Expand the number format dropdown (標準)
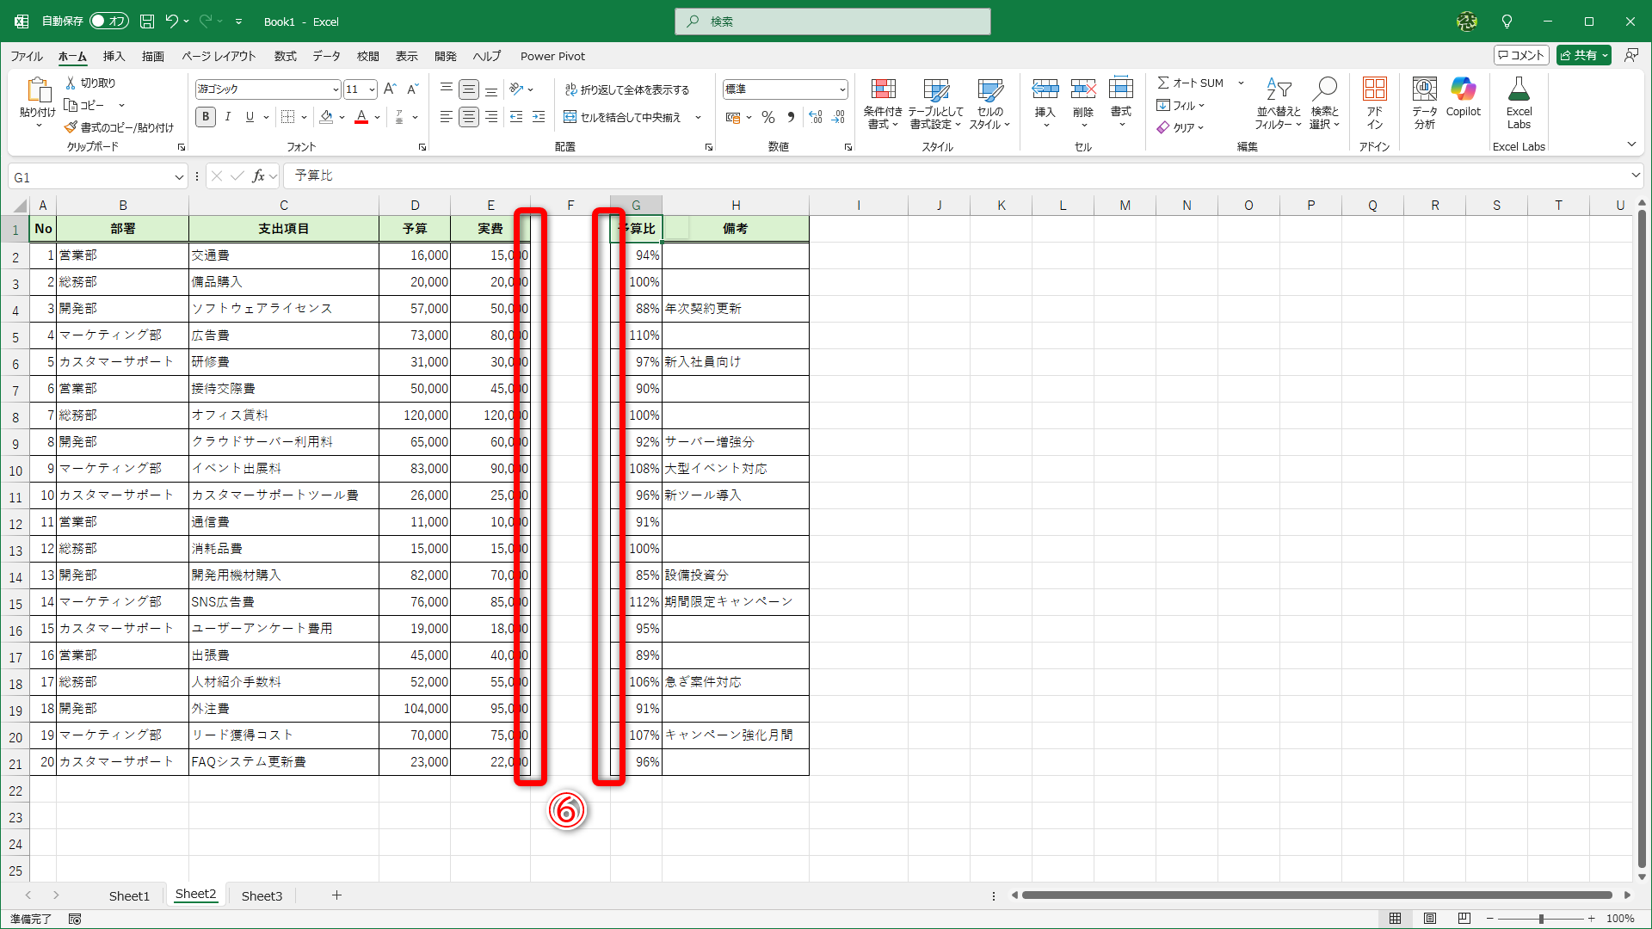This screenshot has width=1652, height=929. (x=842, y=89)
